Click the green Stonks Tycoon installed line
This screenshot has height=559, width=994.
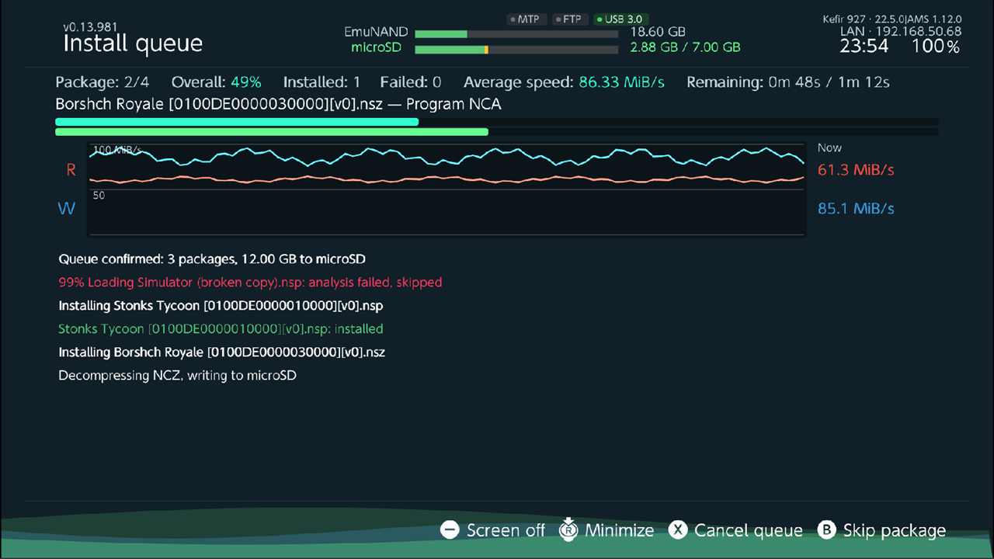point(221,329)
